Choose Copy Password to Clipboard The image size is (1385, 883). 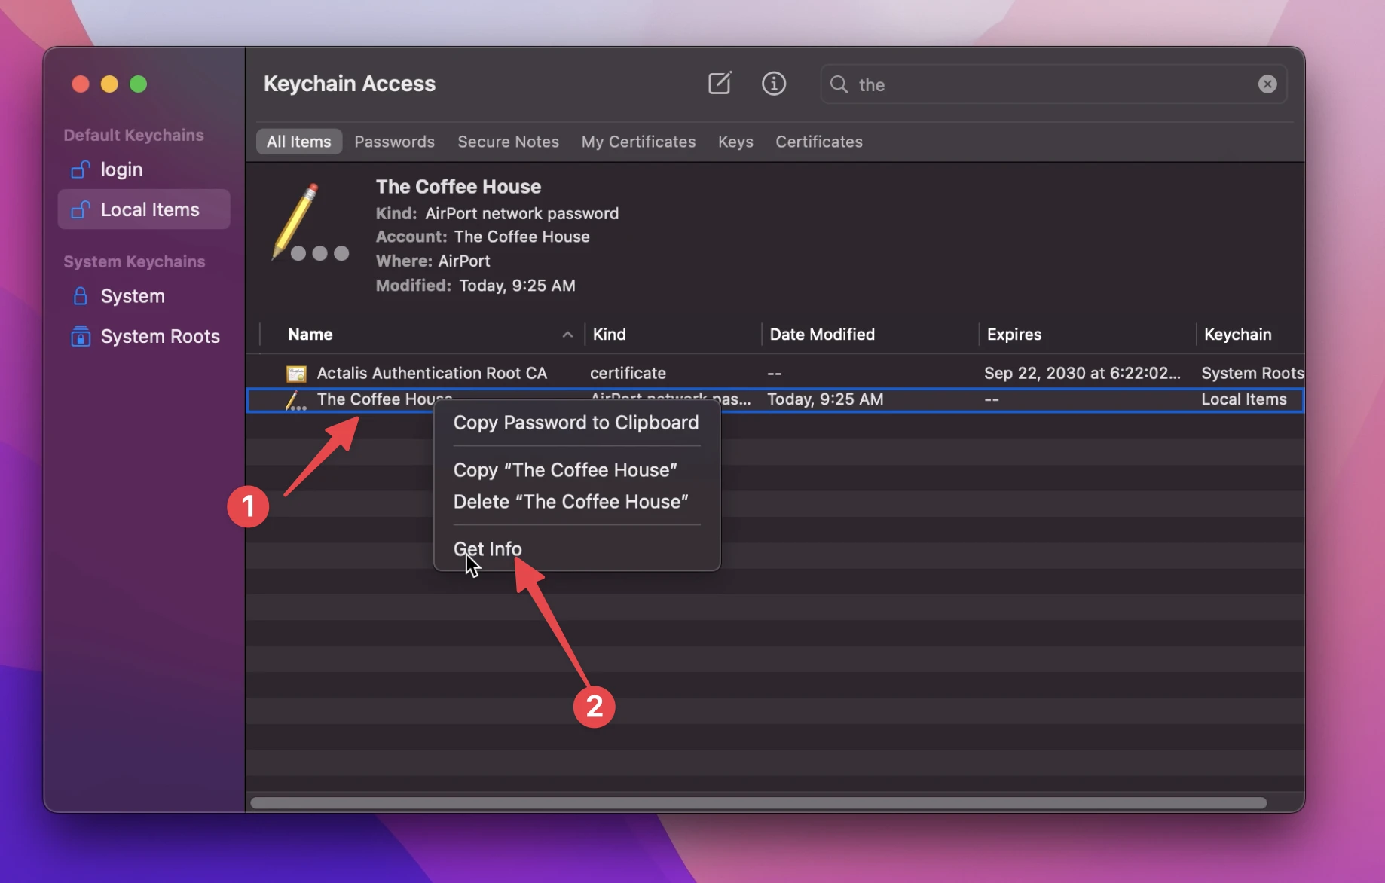click(576, 423)
